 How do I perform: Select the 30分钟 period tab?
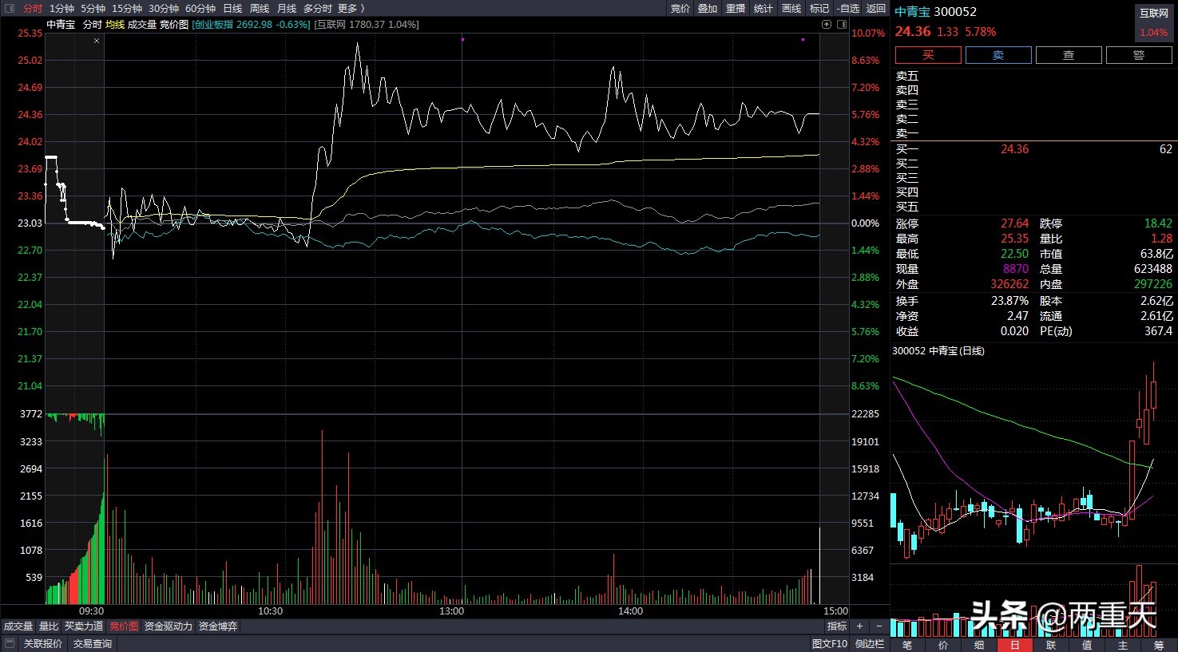(164, 8)
